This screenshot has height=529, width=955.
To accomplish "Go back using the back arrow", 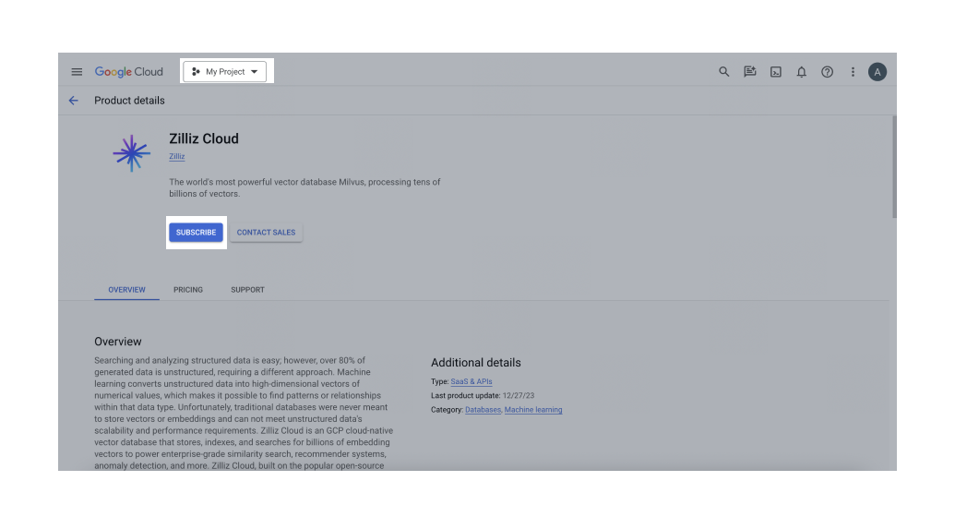I will tap(74, 101).
